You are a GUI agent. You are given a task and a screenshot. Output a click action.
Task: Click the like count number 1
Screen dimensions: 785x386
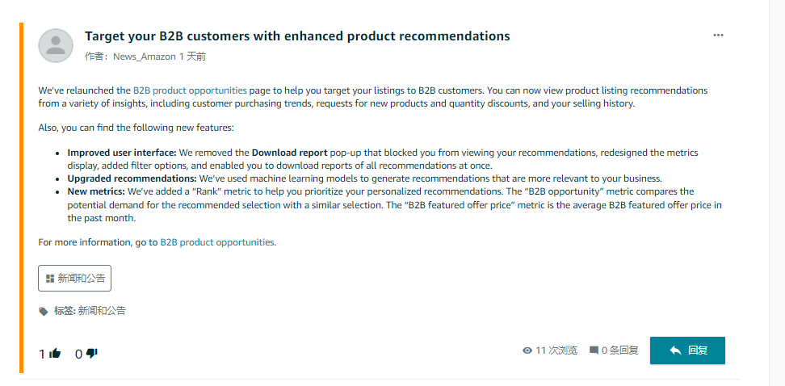(42, 354)
